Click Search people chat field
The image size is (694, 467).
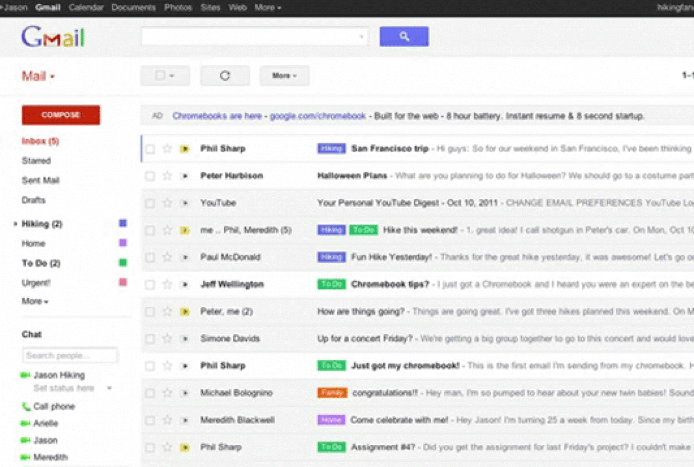pyautogui.click(x=70, y=355)
